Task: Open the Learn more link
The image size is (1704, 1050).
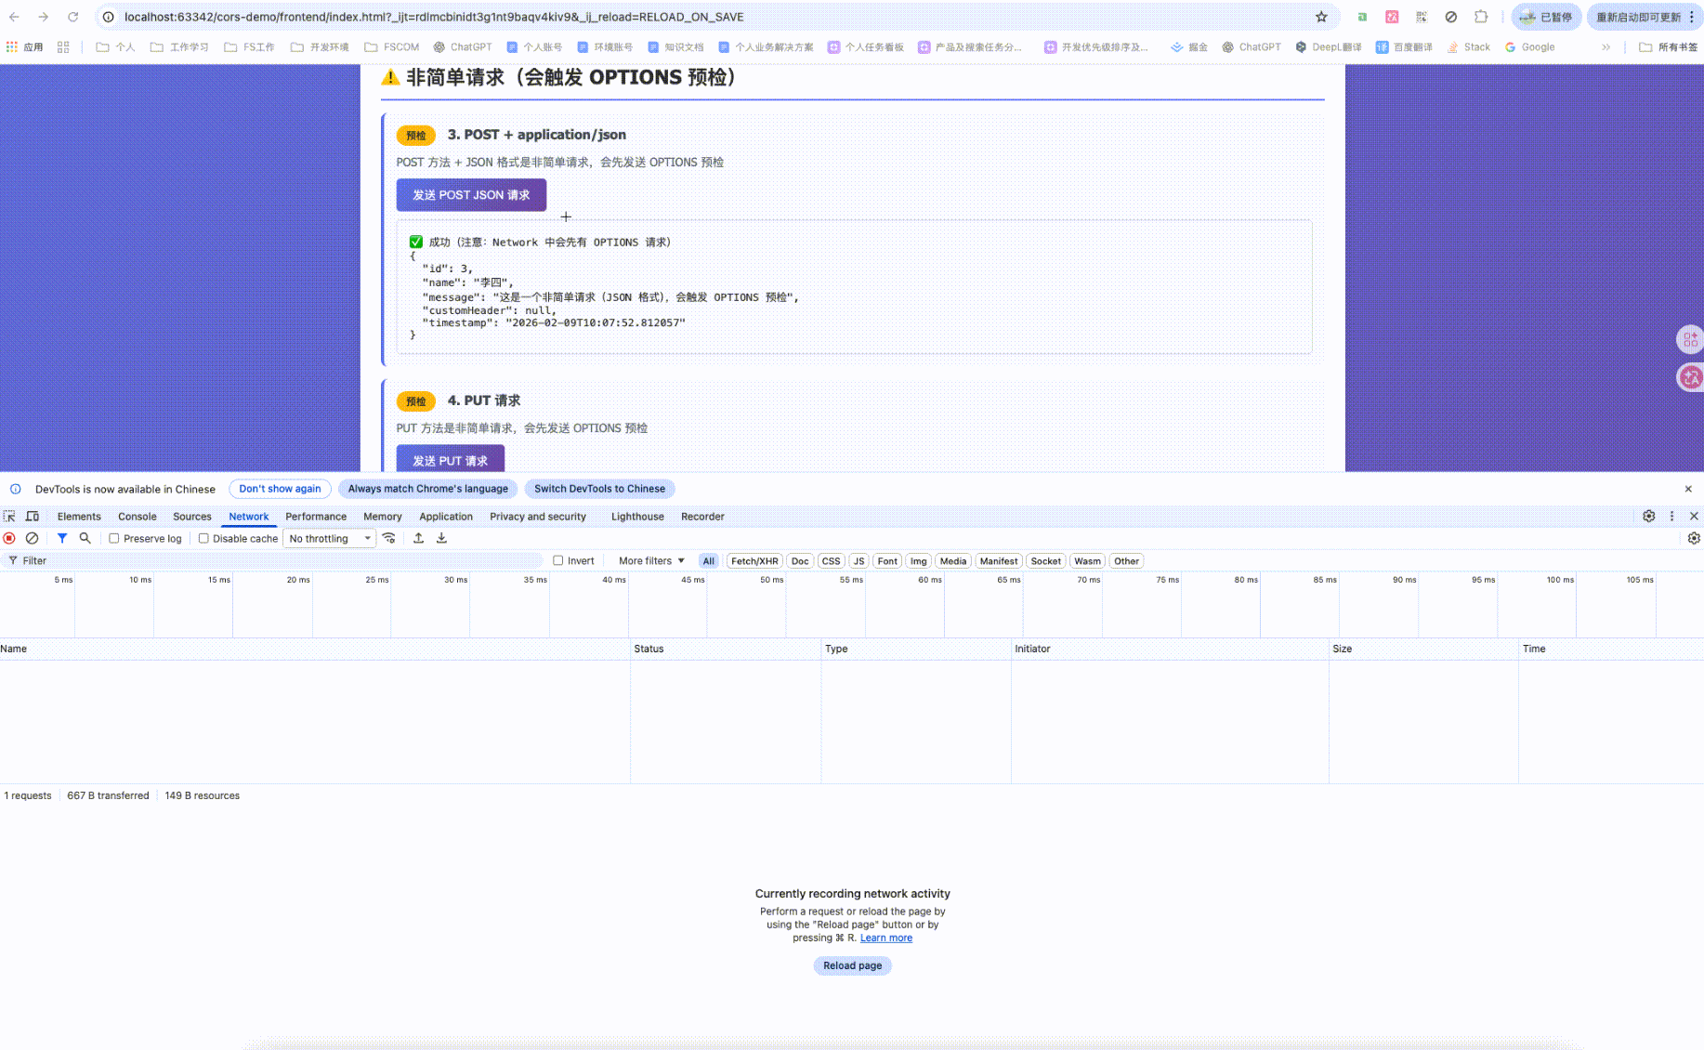Action: [x=886, y=938]
